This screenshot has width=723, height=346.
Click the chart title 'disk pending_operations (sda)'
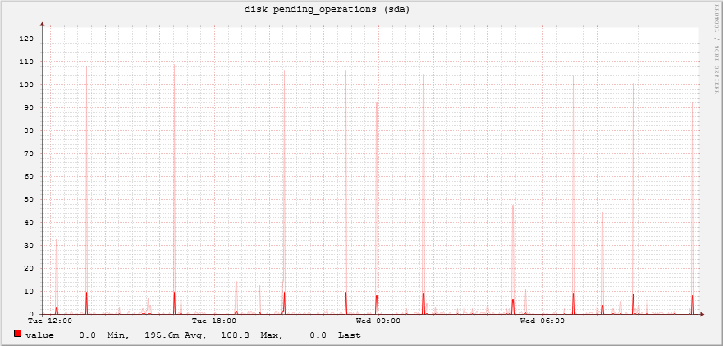[327, 10]
